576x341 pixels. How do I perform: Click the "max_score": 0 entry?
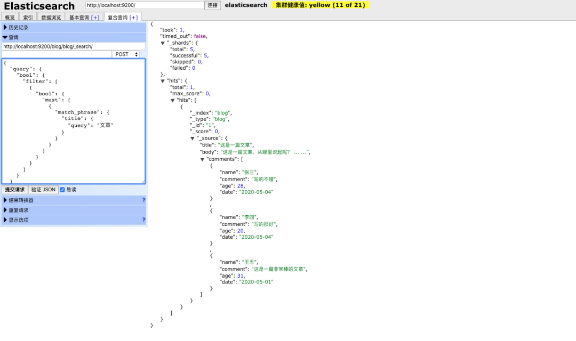click(x=190, y=94)
